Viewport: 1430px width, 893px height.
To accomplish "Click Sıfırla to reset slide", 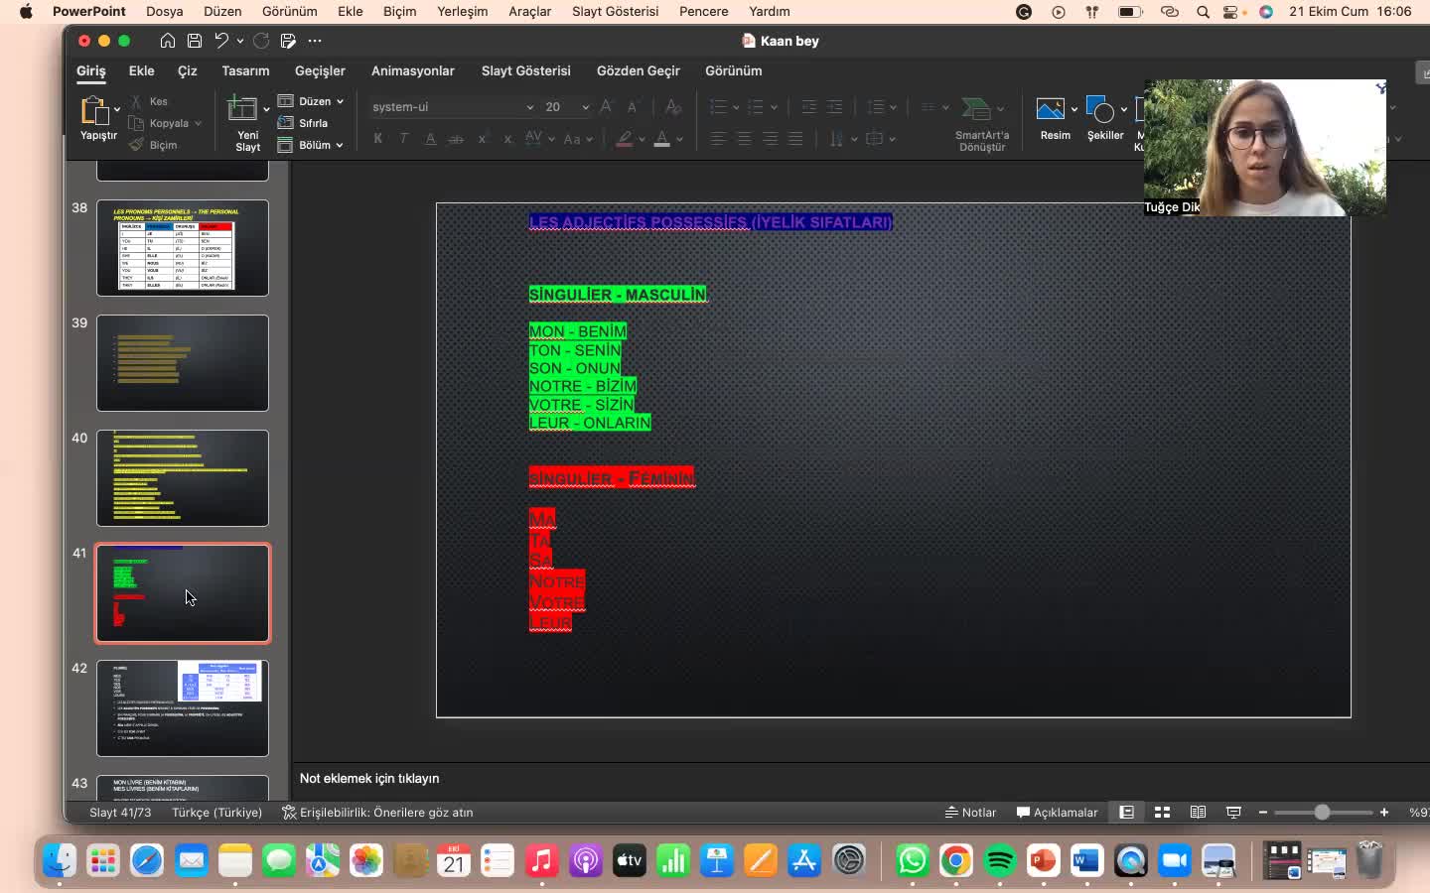I will (303, 123).
